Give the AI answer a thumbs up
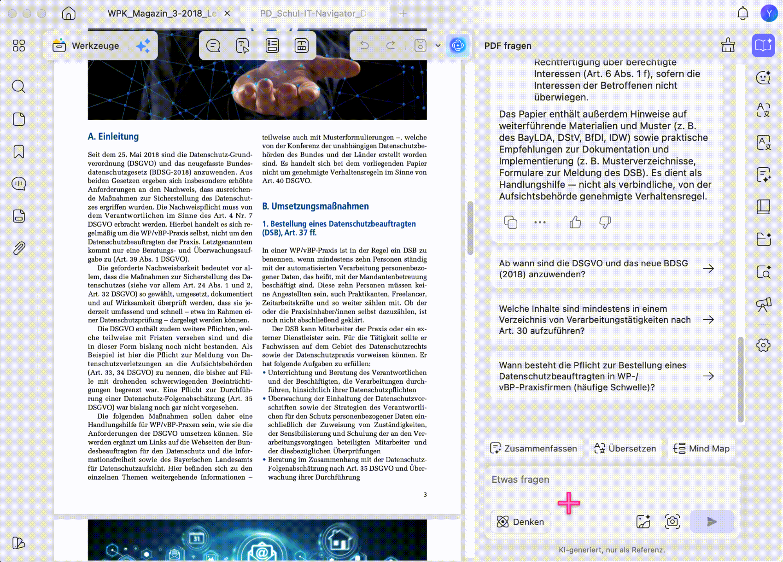 tap(575, 222)
